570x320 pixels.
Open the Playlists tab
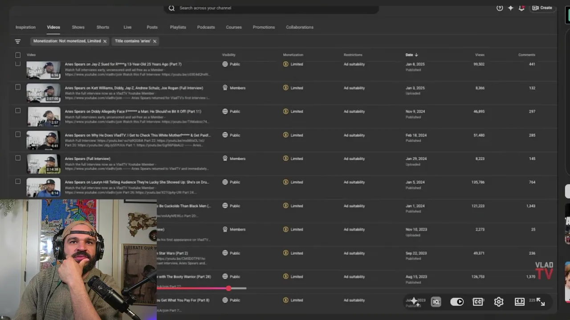(x=178, y=27)
